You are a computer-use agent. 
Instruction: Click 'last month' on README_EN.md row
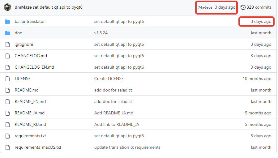[x=261, y=102]
